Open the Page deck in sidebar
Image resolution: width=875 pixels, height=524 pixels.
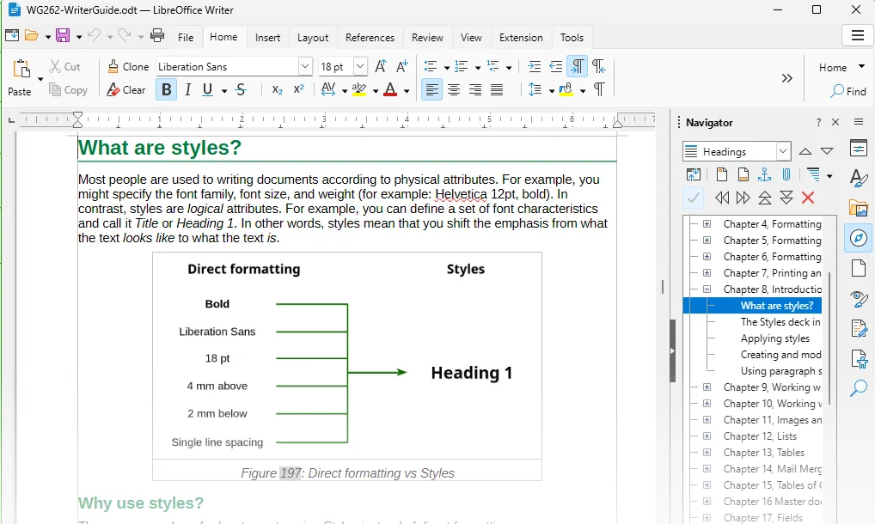(x=859, y=268)
